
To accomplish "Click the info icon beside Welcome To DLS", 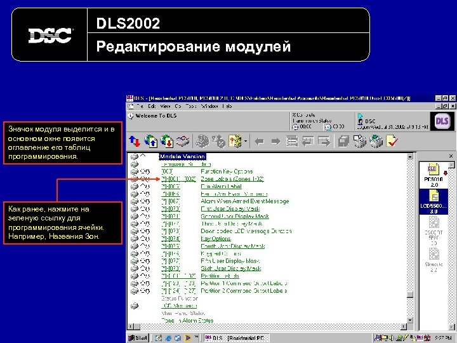I will point(131,116).
